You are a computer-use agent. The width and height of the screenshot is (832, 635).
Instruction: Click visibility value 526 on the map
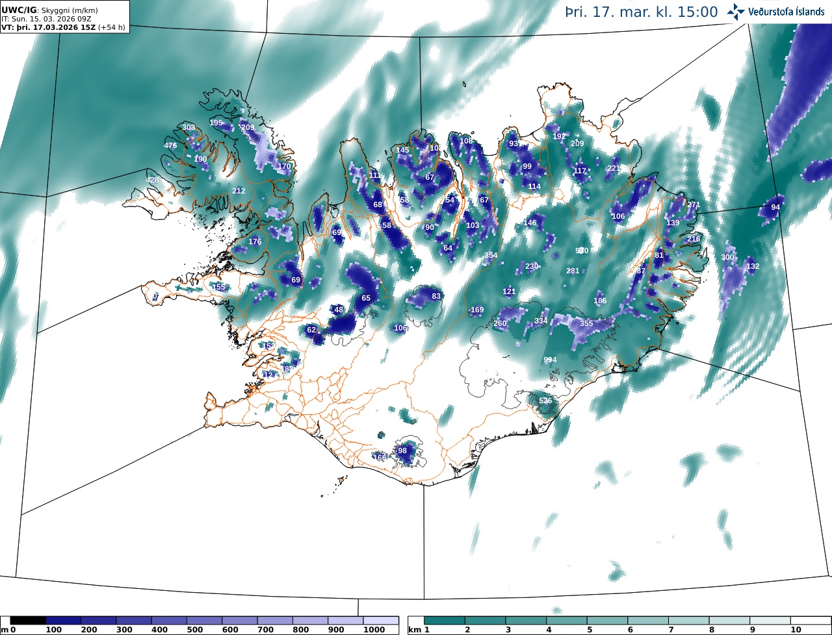click(545, 401)
